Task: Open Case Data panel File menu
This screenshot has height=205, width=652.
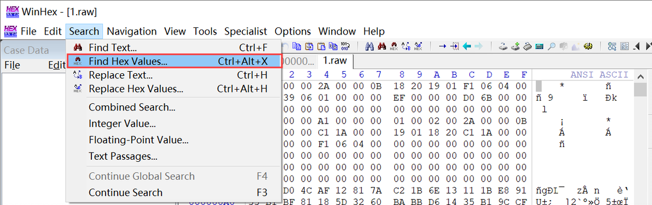Action: [12, 65]
